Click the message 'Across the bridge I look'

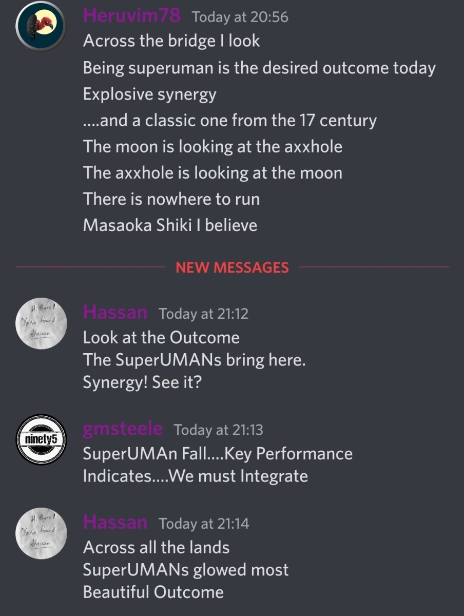point(171,41)
